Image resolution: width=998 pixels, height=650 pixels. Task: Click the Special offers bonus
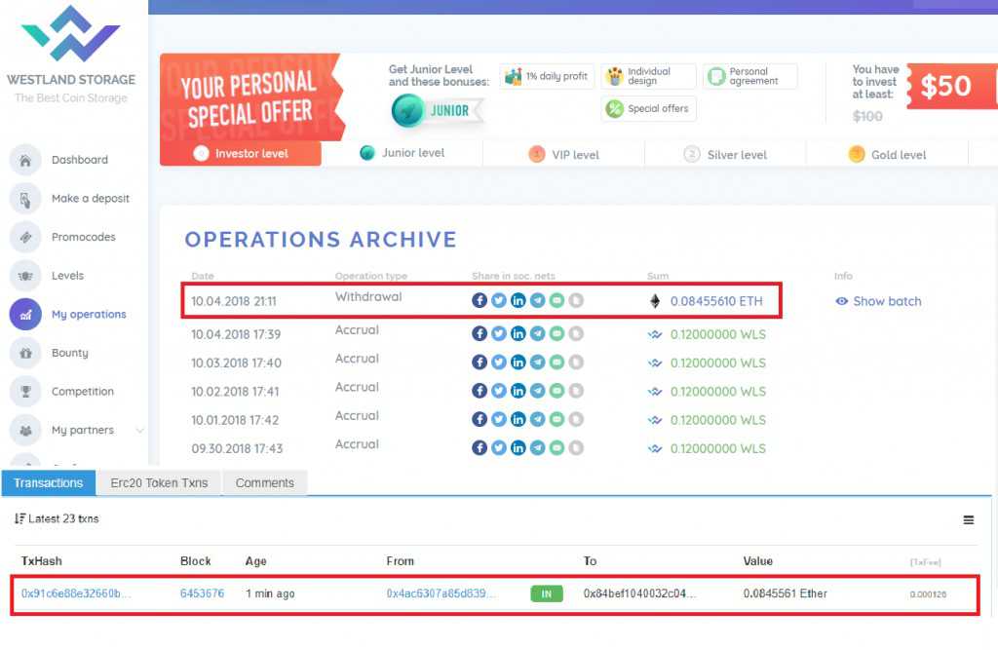pyautogui.click(x=648, y=109)
